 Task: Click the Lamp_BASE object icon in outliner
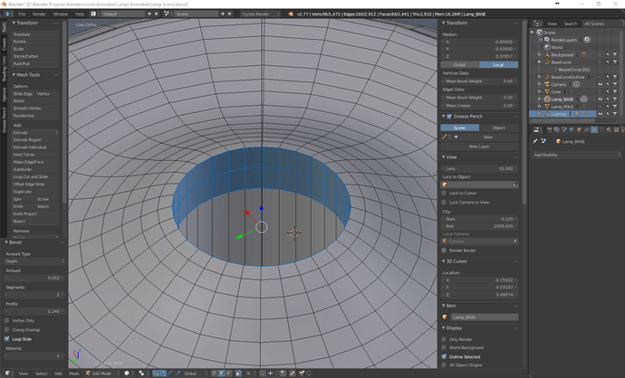[x=547, y=99]
